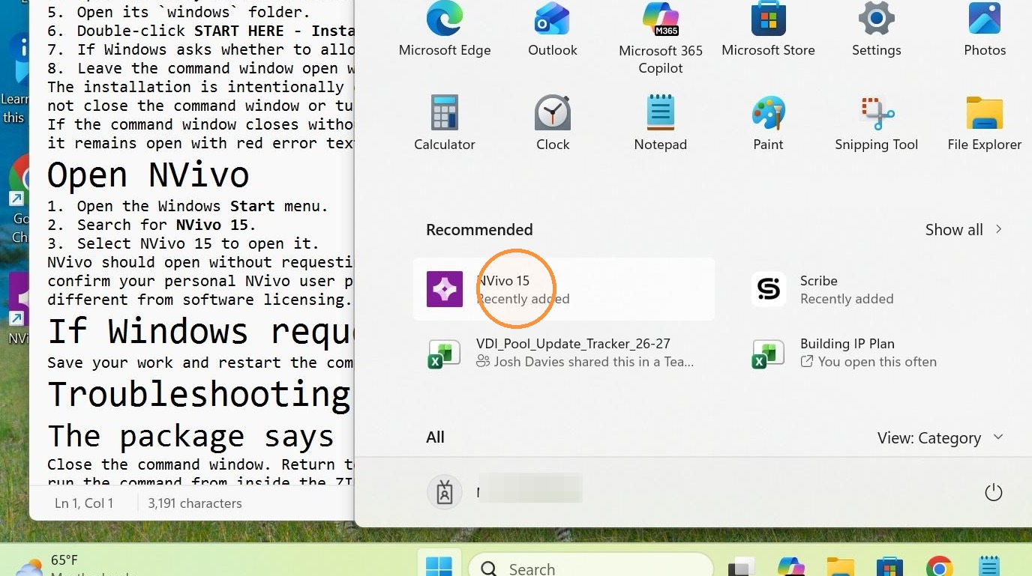Expand Recommended with Show all
The width and height of the screenshot is (1032, 576).
[964, 230]
